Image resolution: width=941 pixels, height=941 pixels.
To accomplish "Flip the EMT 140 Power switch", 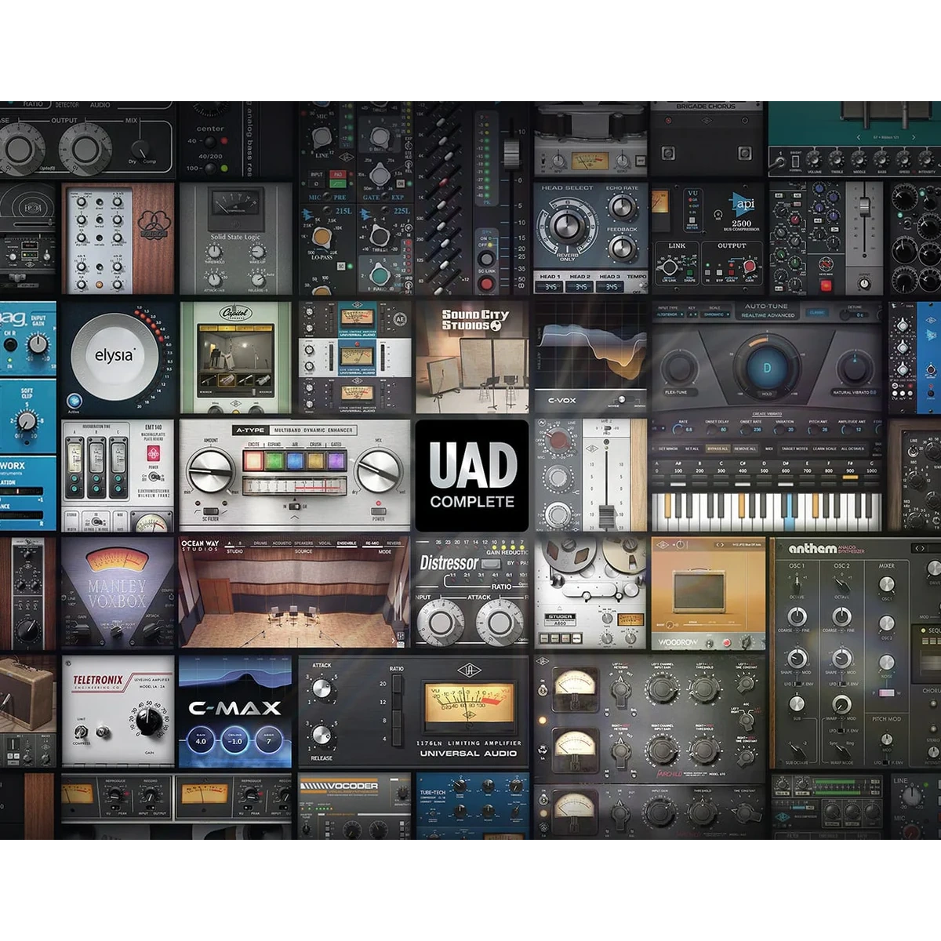I will 153,478.
